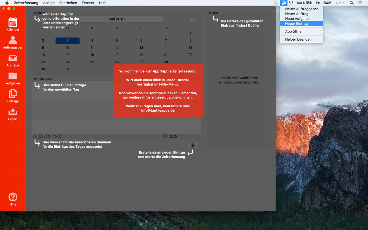Open the Zeiterfassung app menu
Screen dimensions: 368x230
[x=26, y=3]
